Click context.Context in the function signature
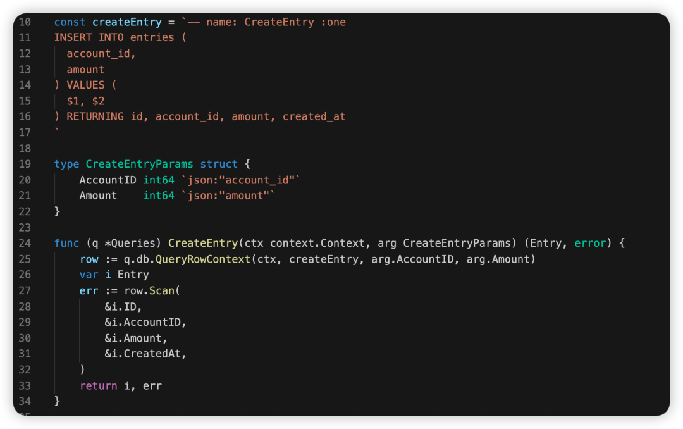Viewport: 683px width, 429px height. coord(317,243)
